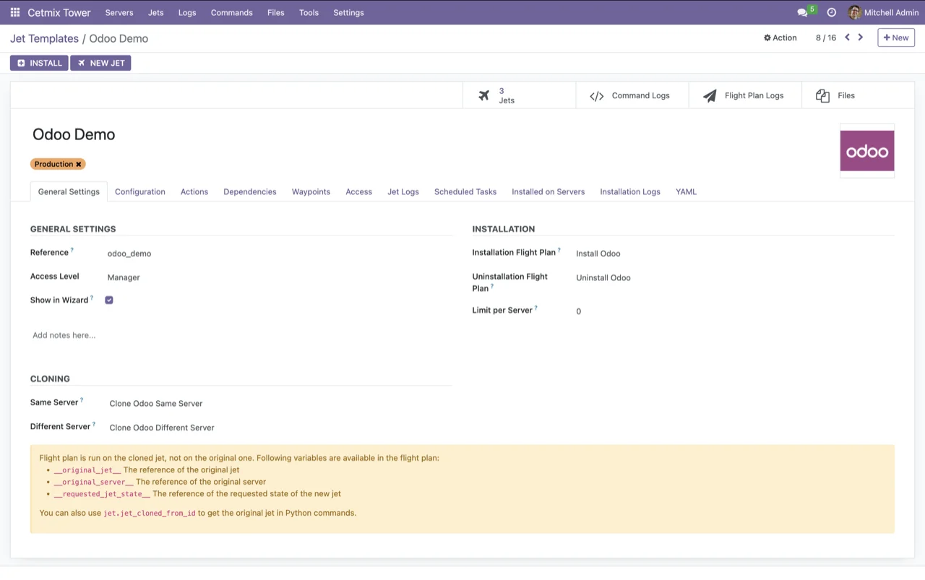Go back via the Jet Templates breadcrumb

coord(44,38)
